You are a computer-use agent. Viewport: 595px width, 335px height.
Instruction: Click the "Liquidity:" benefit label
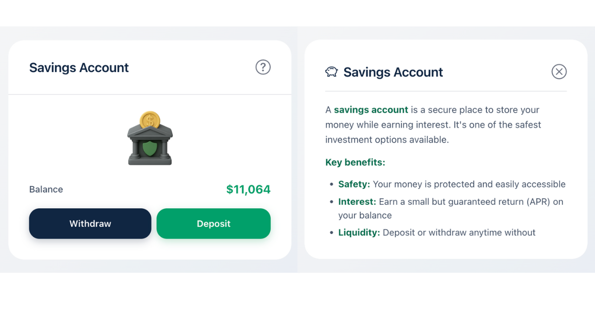point(359,233)
